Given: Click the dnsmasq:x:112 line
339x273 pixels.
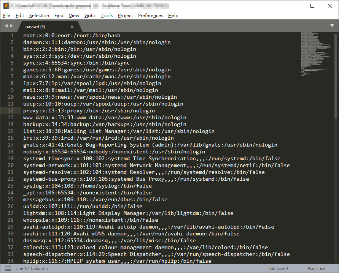Looking at the screenshot, I should click(110, 240).
